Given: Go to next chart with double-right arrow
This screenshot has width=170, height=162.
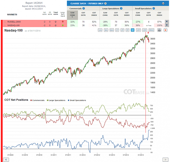Looking at the screenshot, I should (x=165, y=160).
